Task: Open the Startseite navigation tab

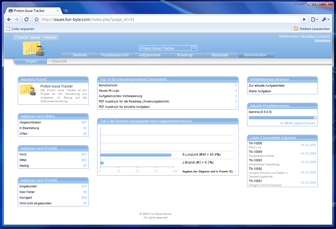Action: [x=80, y=55]
